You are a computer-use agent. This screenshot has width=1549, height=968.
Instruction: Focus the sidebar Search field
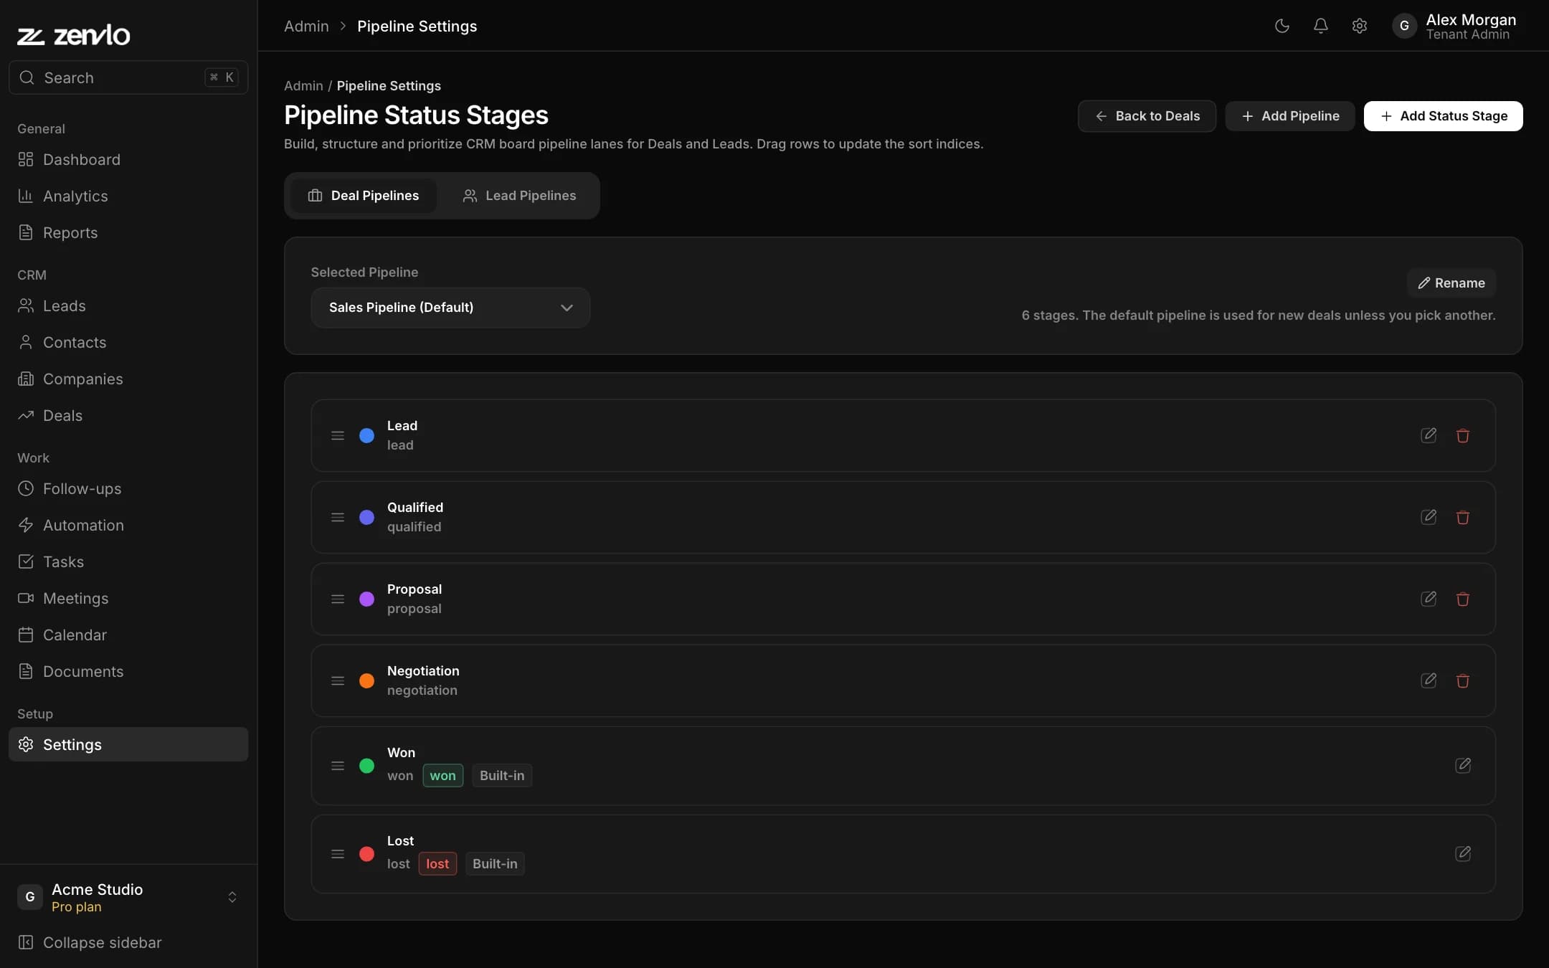[x=128, y=77]
